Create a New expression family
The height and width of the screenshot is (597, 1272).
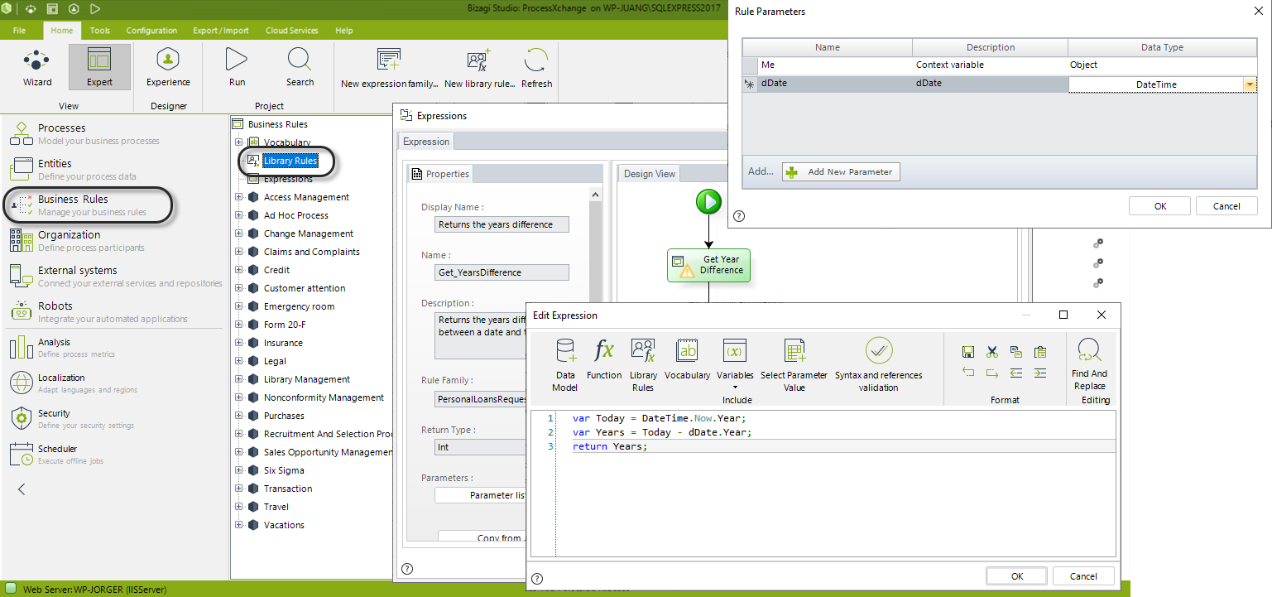click(x=389, y=67)
